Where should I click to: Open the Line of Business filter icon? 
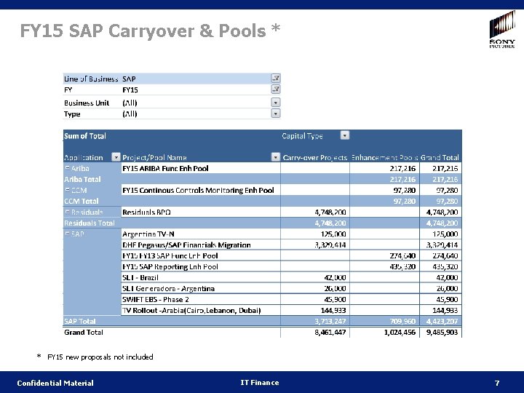[x=276, y=79]
